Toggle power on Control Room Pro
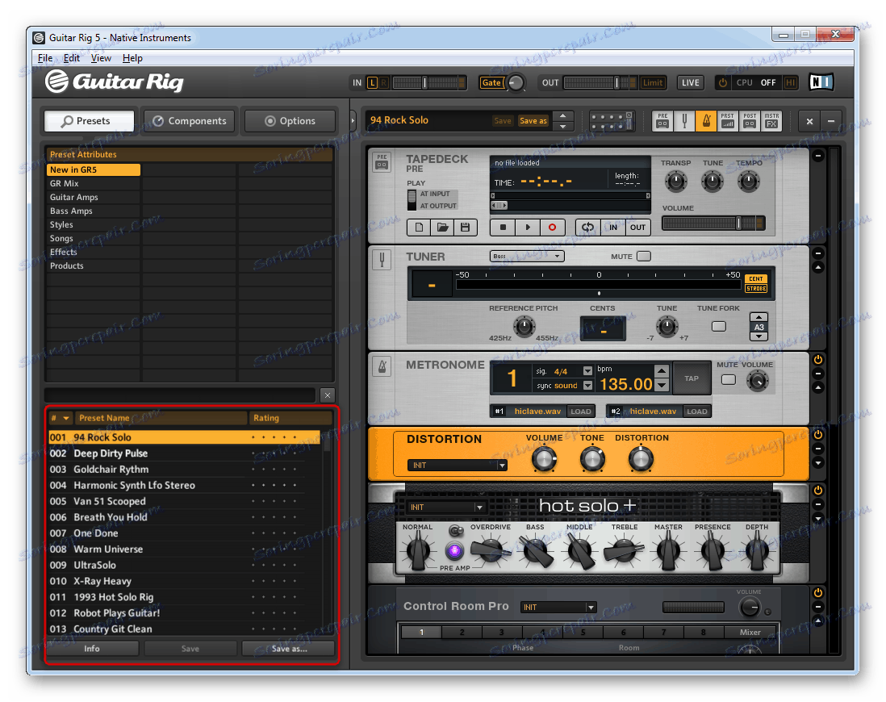Screen dimensions: 886x702 point(817,593)
